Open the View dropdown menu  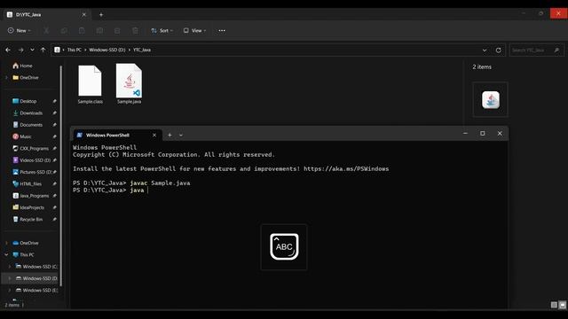click(194, 31)
